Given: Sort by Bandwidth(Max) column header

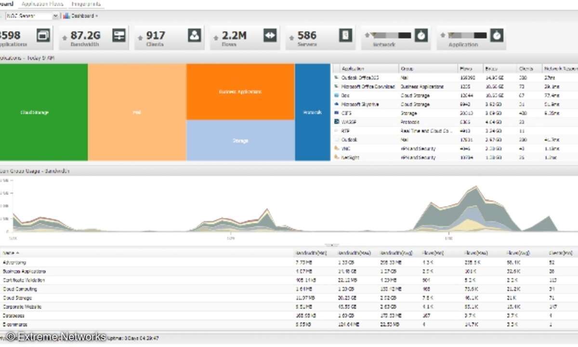Looking at the screenshot, I should point(357,253).
